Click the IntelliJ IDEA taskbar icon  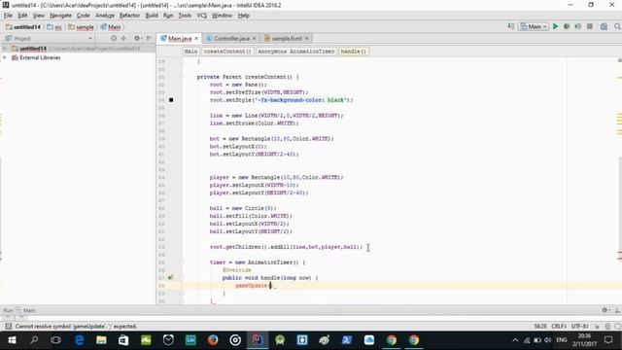pyautogui.click(x=258, y=340)
